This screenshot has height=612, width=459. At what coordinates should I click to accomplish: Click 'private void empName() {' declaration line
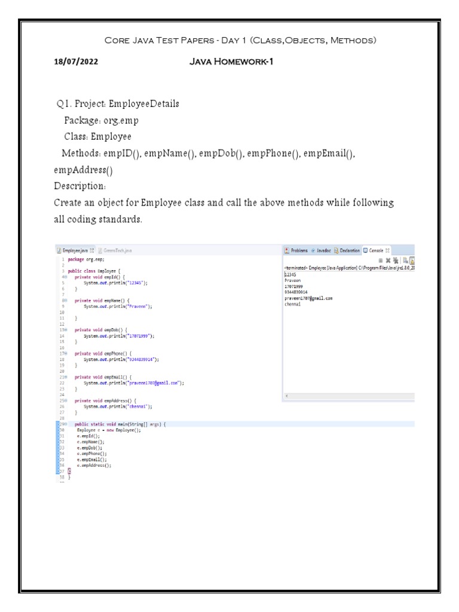click(x=102, y=301)
